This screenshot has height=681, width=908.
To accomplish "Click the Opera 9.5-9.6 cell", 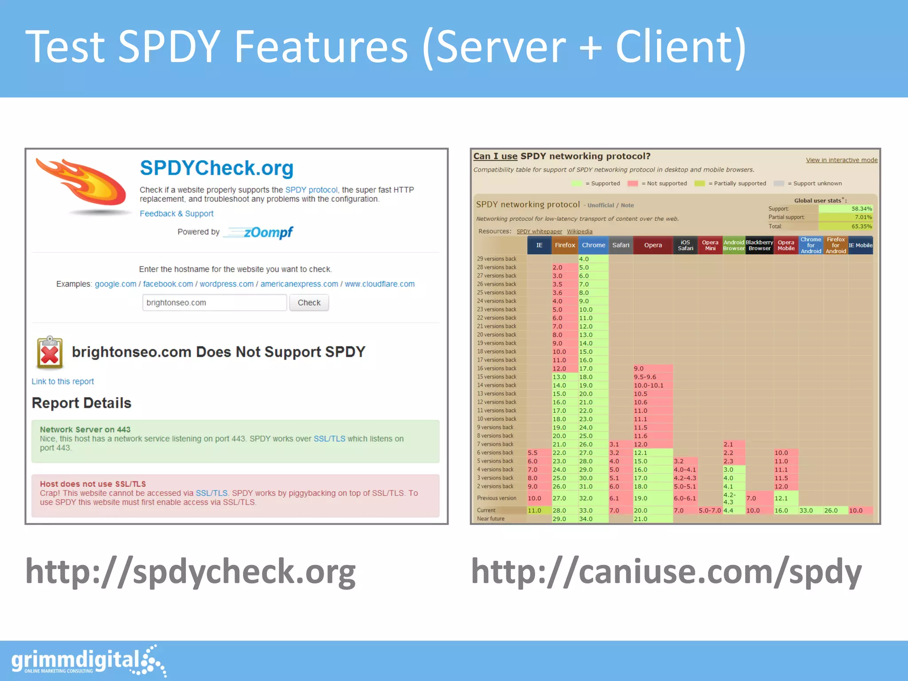I will point(653,377).
